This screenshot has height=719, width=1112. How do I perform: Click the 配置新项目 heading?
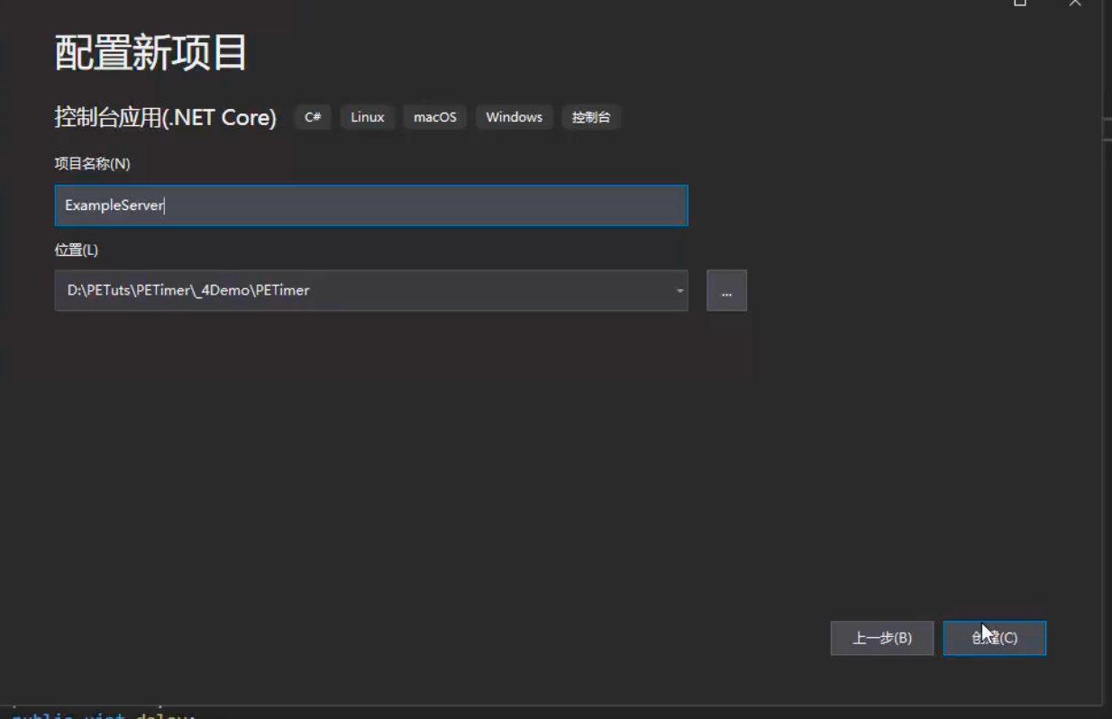151,54
